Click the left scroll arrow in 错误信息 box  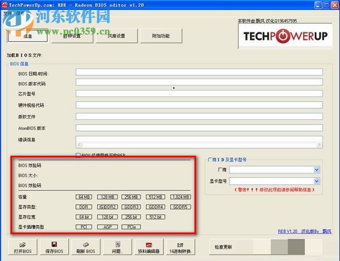(x=79, y=145)
